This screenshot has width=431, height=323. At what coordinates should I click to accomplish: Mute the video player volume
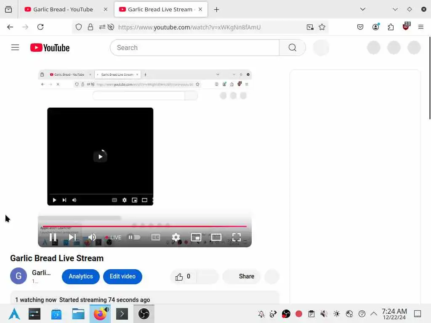coord(92,237)
